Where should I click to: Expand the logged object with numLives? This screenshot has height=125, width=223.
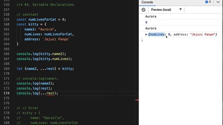[x=146, y=34]
